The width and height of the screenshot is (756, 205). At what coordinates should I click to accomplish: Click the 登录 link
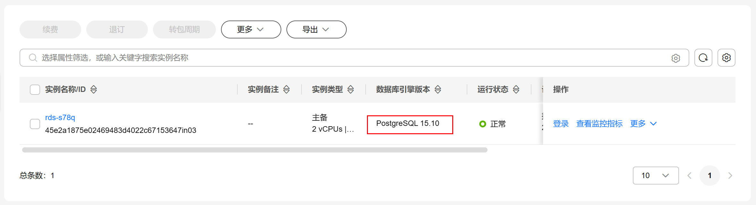pyautogui.click(x=561, y=124)
